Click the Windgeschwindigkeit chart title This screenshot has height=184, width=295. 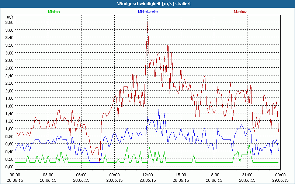[x=147, y=3]
